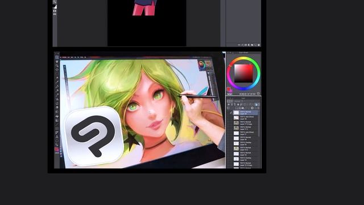Select the Ruler tool
The image size is (364, 205).
(57, 133)
